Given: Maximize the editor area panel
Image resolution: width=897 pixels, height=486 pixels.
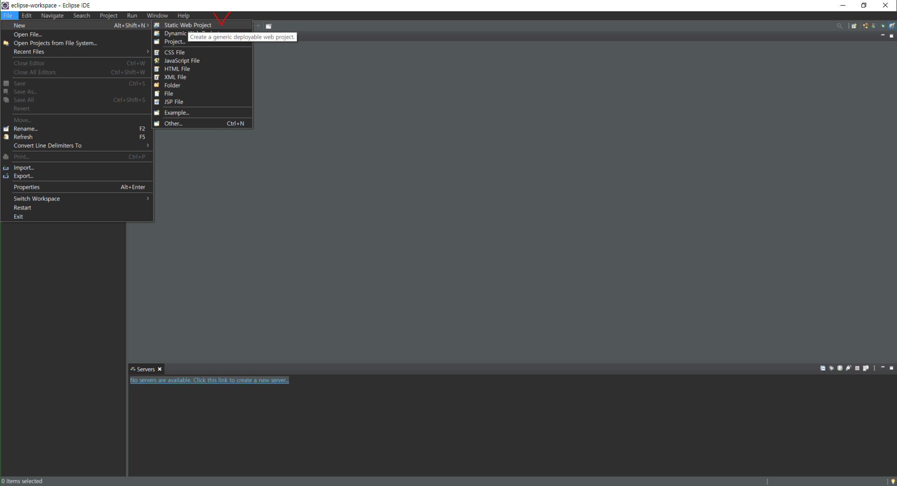Looking at the screenshot, I should 891,36.
